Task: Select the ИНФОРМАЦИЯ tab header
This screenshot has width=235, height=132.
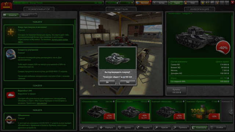Action: (199, 9)
